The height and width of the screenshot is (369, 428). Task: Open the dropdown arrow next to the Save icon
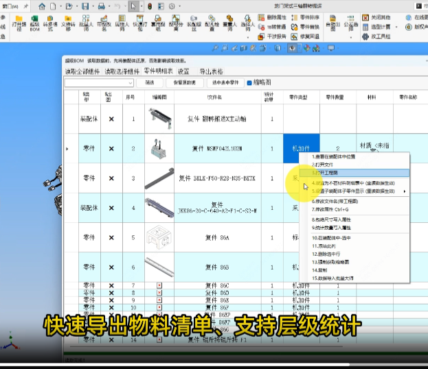93,6
